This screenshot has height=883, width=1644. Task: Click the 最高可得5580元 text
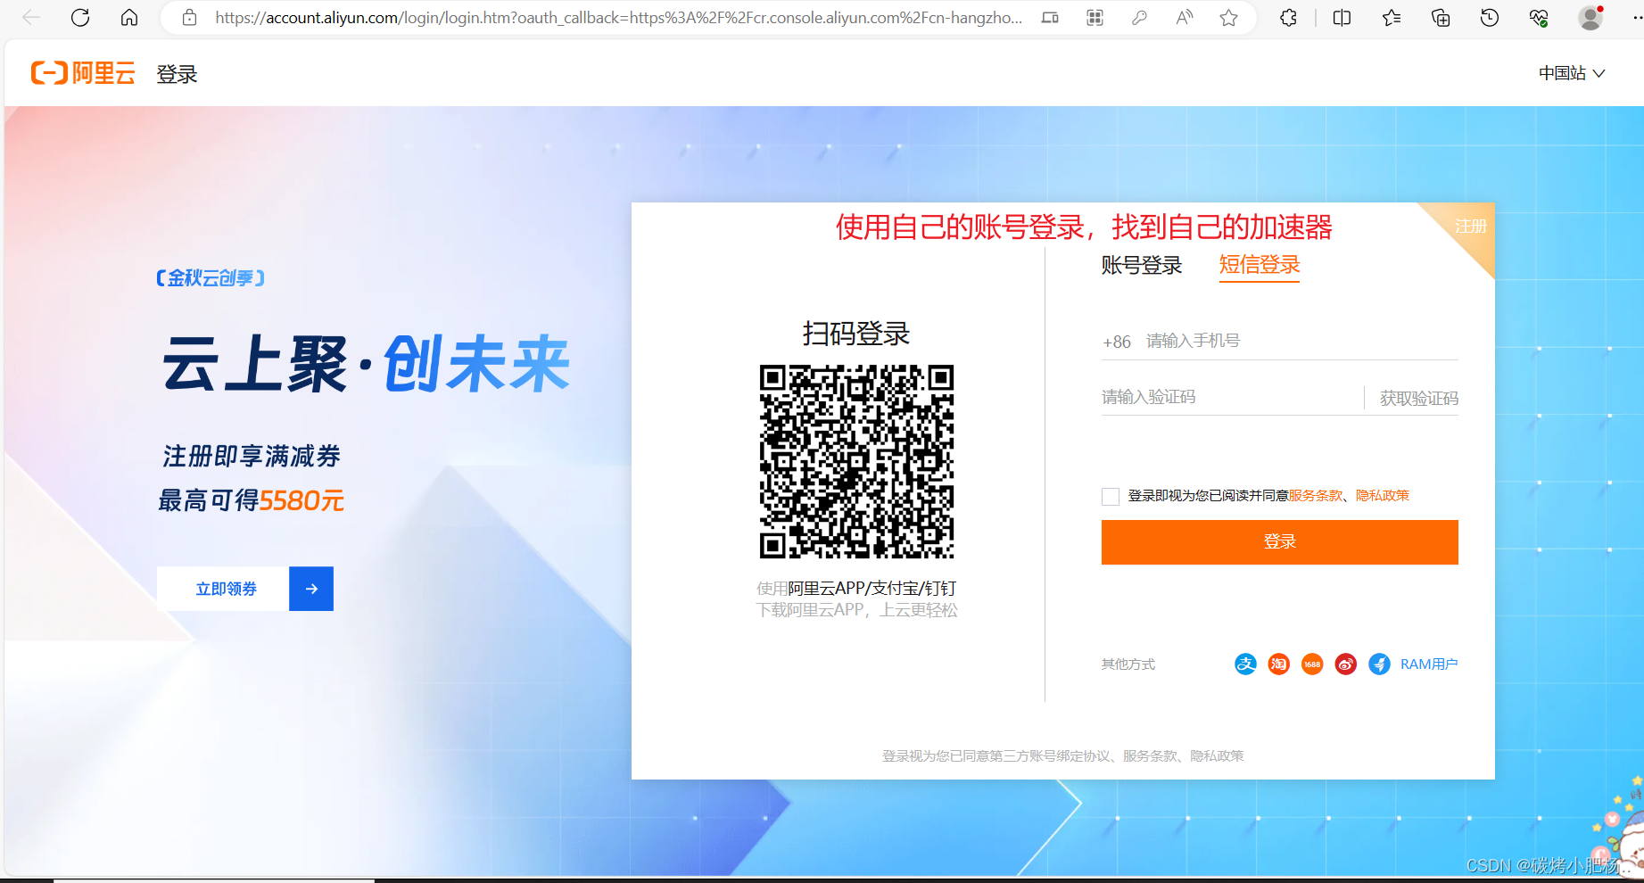[x=251, y=500]
